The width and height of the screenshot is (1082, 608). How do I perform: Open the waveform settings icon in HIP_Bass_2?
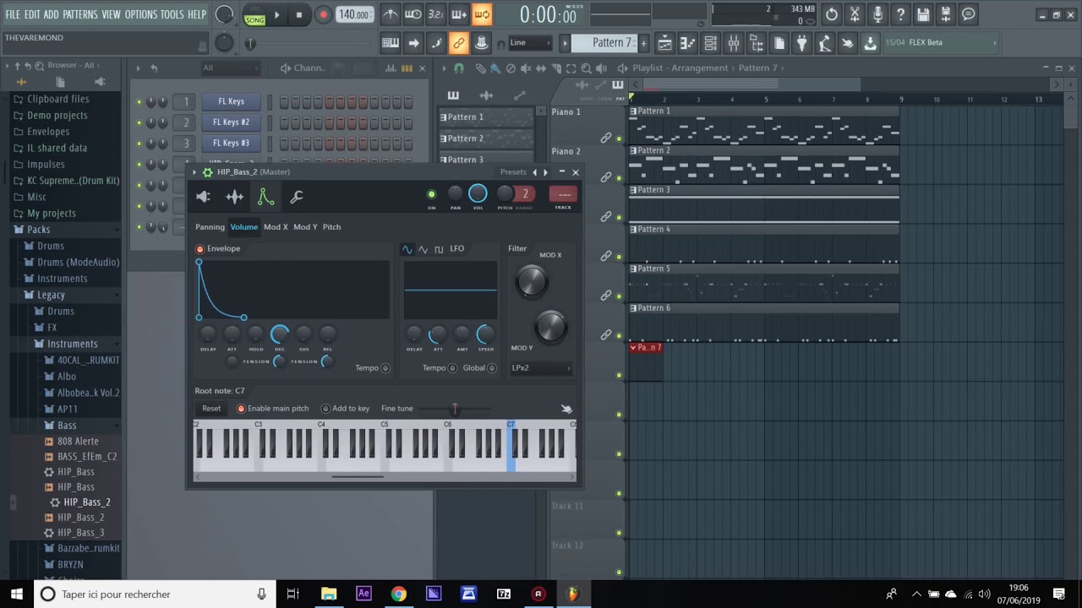tap(234, 197)
